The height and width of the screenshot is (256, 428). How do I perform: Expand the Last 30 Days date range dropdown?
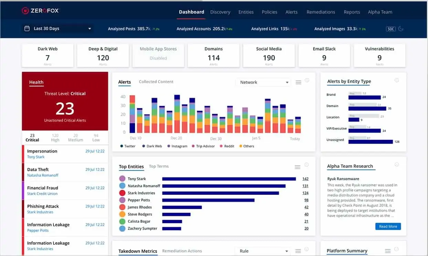[x=90, y=29]
